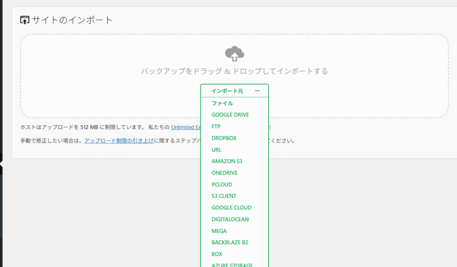Select S3 CLIENT import option
Image resolution: width=457 pixels, height=267 pixels.
224,196
